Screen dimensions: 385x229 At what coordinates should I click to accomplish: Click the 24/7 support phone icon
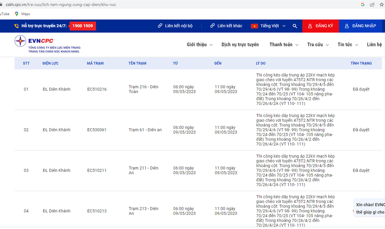(x=17, y=26)
